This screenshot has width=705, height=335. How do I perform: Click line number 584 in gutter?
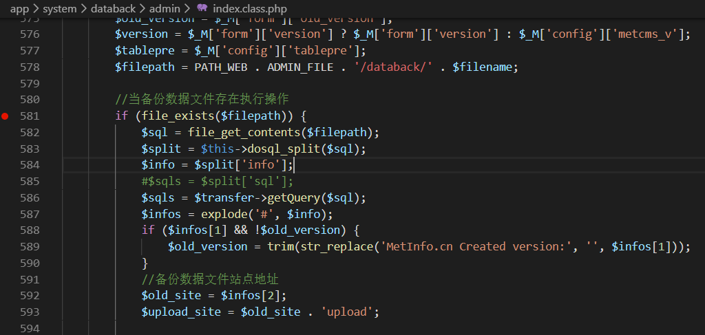(x=30, y=165)
